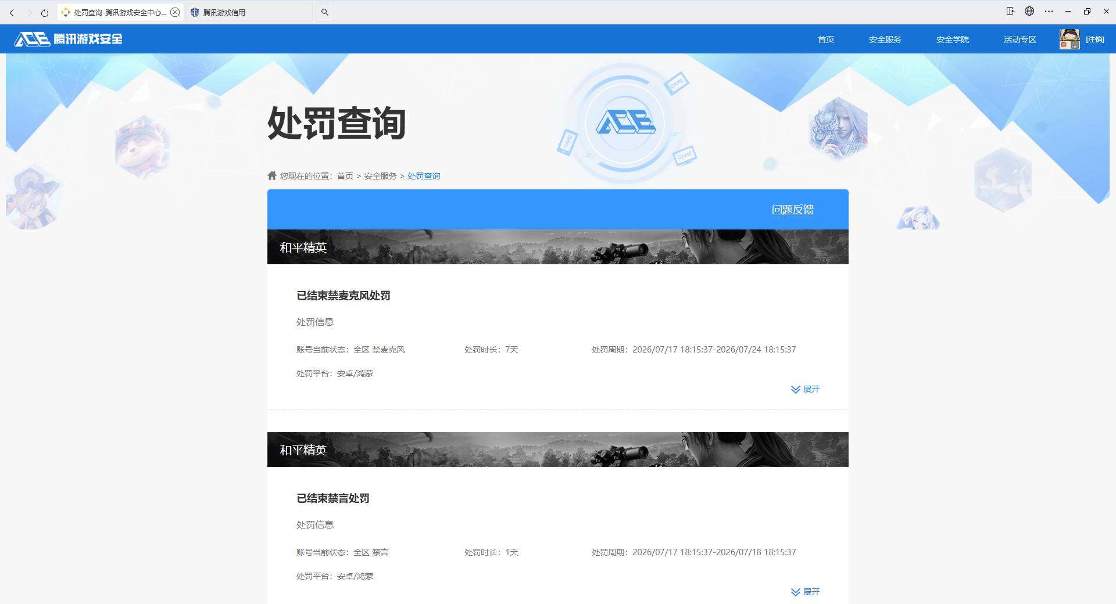The image size is (1116, 604).
Task: Open the browser sidebar panel icon
Action: (x=1010, y=11)
